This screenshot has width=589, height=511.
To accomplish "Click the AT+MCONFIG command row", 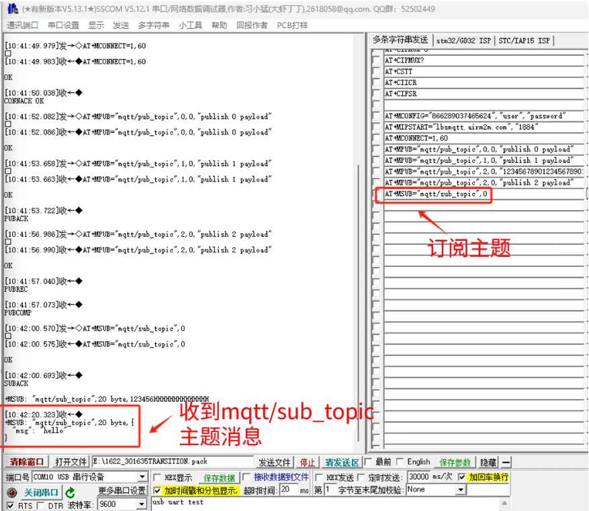I will click(484, 116).
